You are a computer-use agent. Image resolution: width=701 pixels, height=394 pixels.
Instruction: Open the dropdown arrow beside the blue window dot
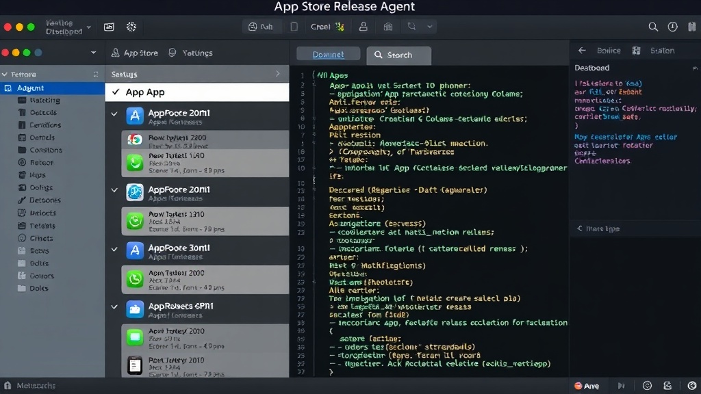point(93,53)
